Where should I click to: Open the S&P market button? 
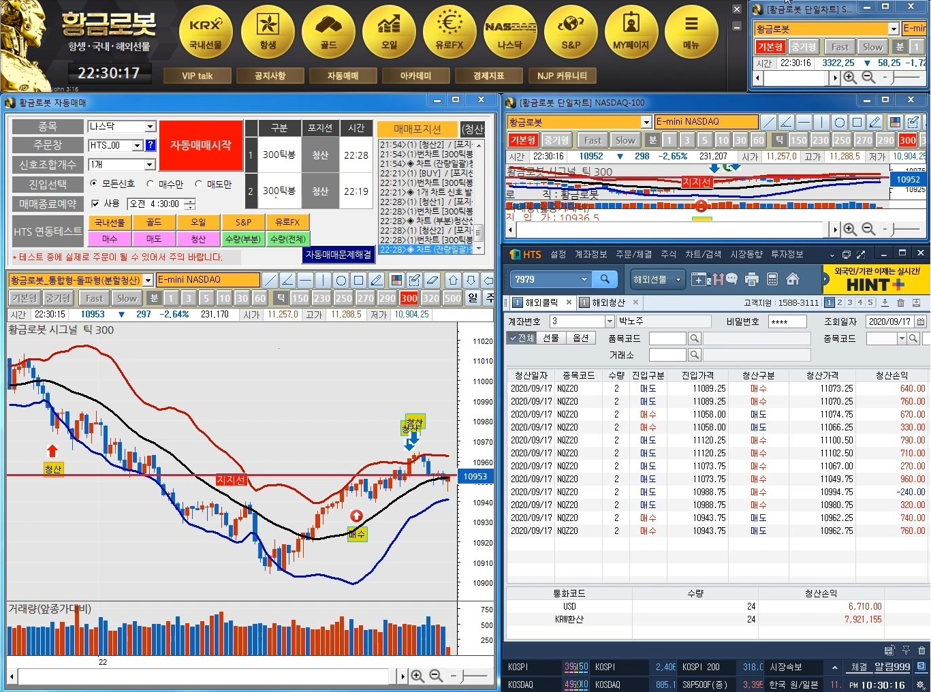pyautogui.click(x=571, y=32)
